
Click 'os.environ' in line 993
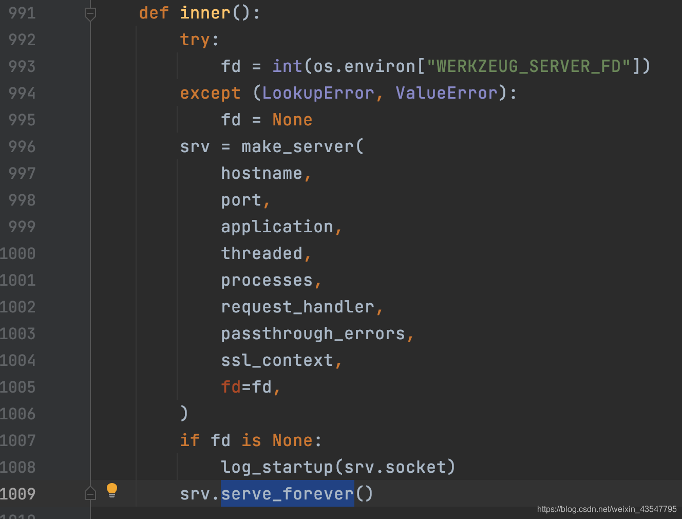364,66
